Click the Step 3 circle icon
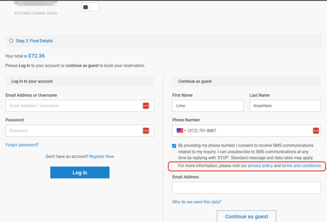The width and height of the screenshot is (327, 222). click(11, 41)
